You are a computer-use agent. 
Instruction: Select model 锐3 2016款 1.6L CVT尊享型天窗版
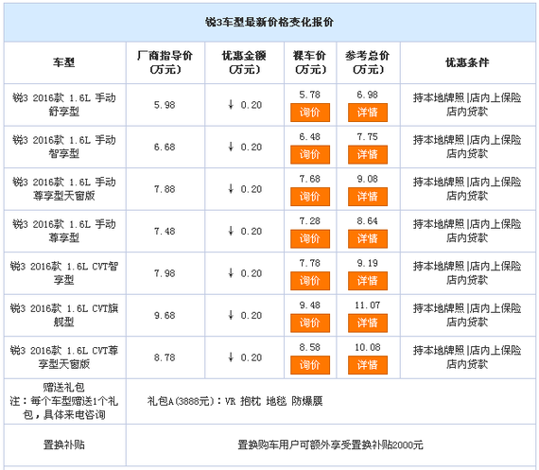coord(64,357)
